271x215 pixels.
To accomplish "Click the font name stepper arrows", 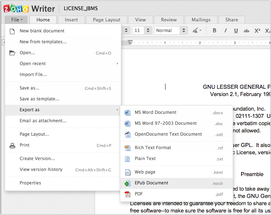I will tap(126, 31).
